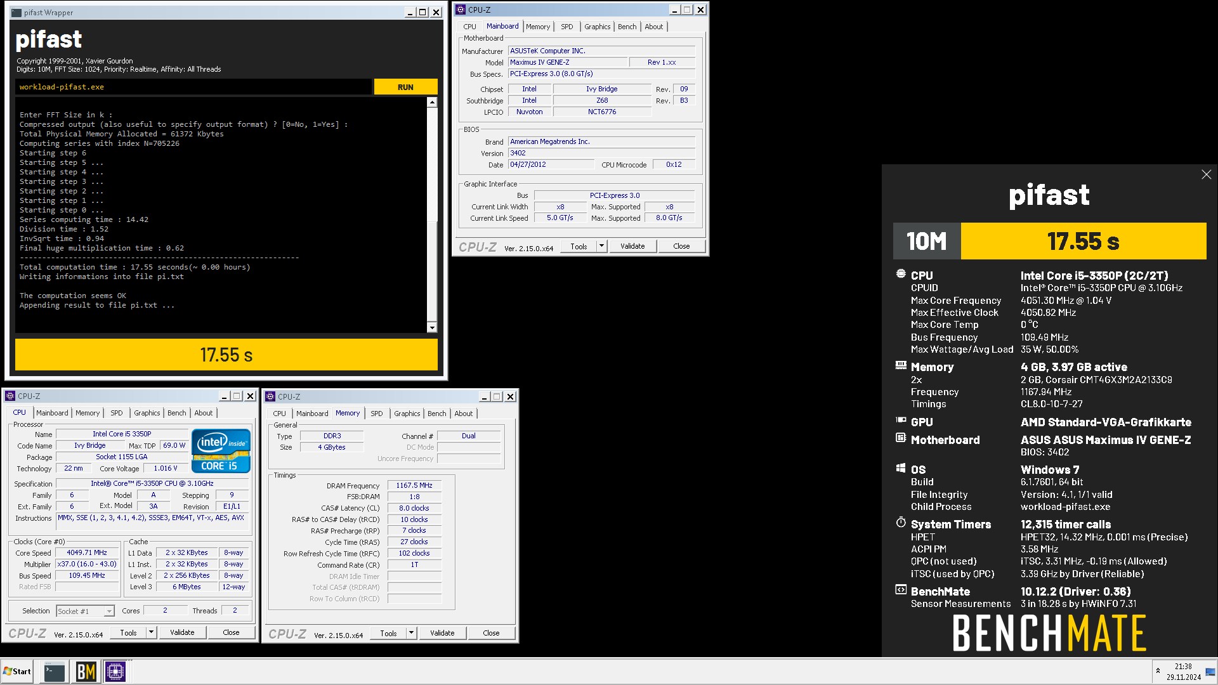Switch to Bench tab in Mainboard CPU-Z window
The width and height of the screenshot is (1218, 685).
coord(627,27)
